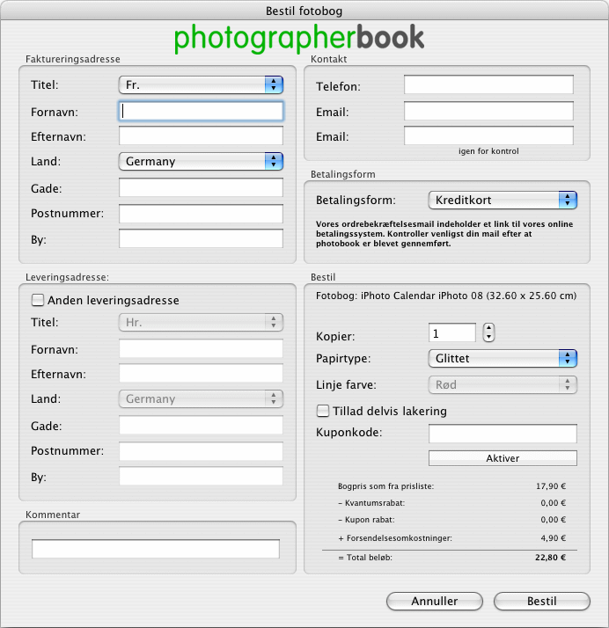Click the Email igen for kontrol field
Viewport: 609px width, 628px height.
coord(488,135)
